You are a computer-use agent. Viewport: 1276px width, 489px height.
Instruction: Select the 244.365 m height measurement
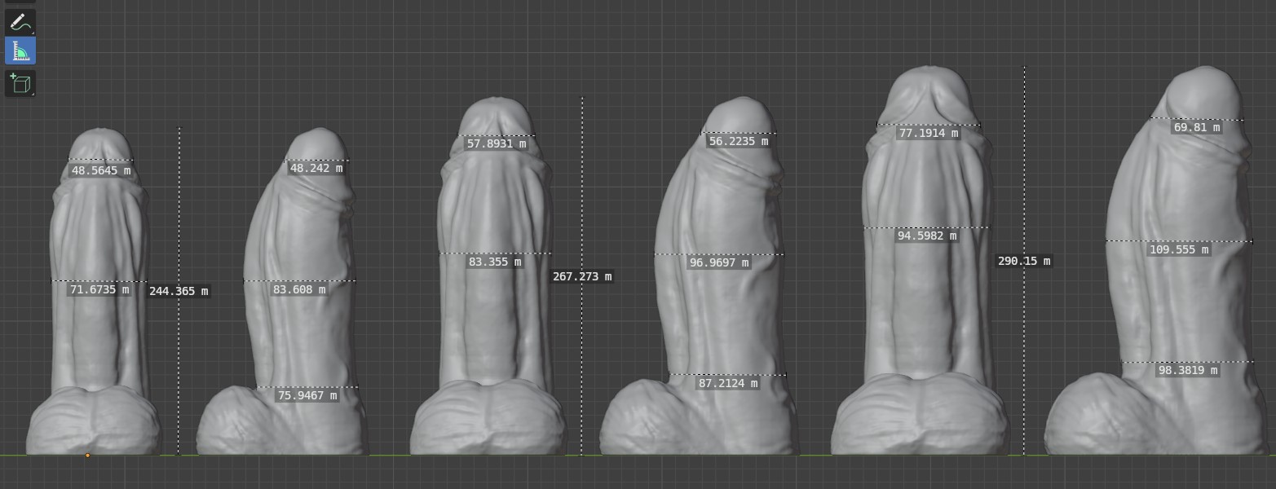click(179, 291)
